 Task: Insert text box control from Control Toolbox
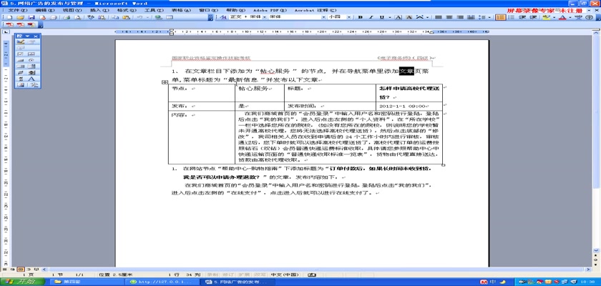[31, 54]
